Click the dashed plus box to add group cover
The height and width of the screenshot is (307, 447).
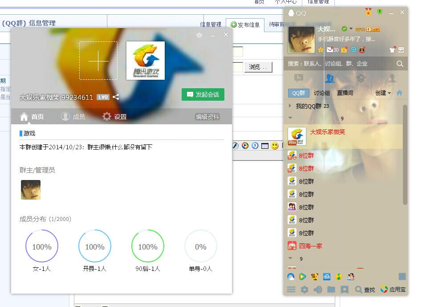(98, 61)
